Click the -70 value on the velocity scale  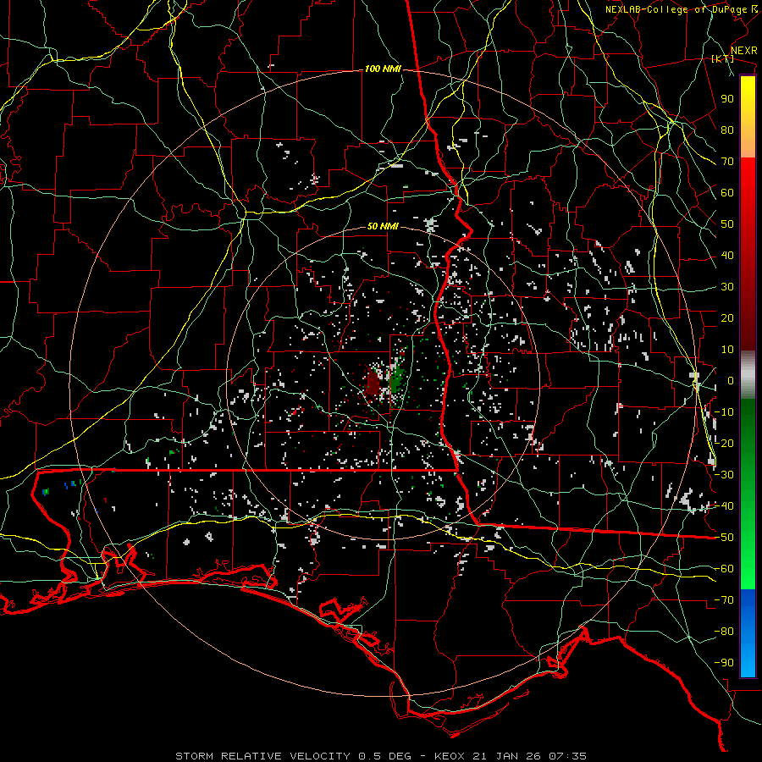[724, 600]
